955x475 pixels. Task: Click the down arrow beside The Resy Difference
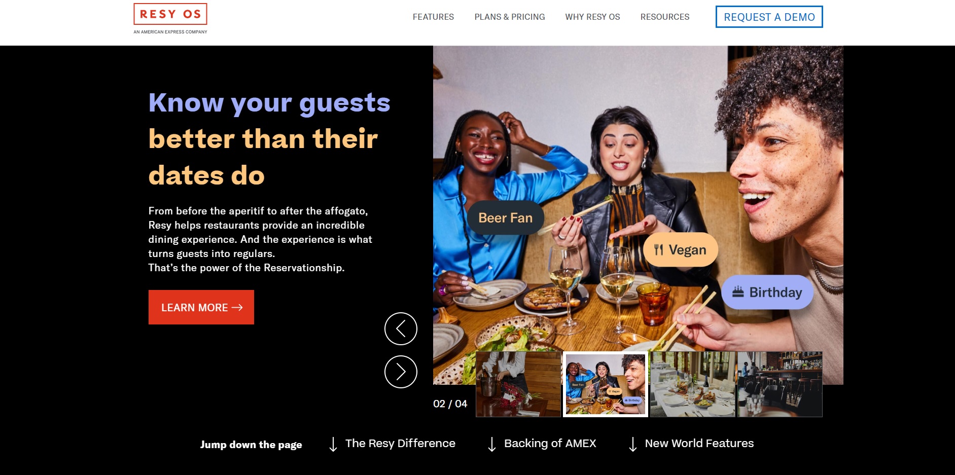[333, 444]
